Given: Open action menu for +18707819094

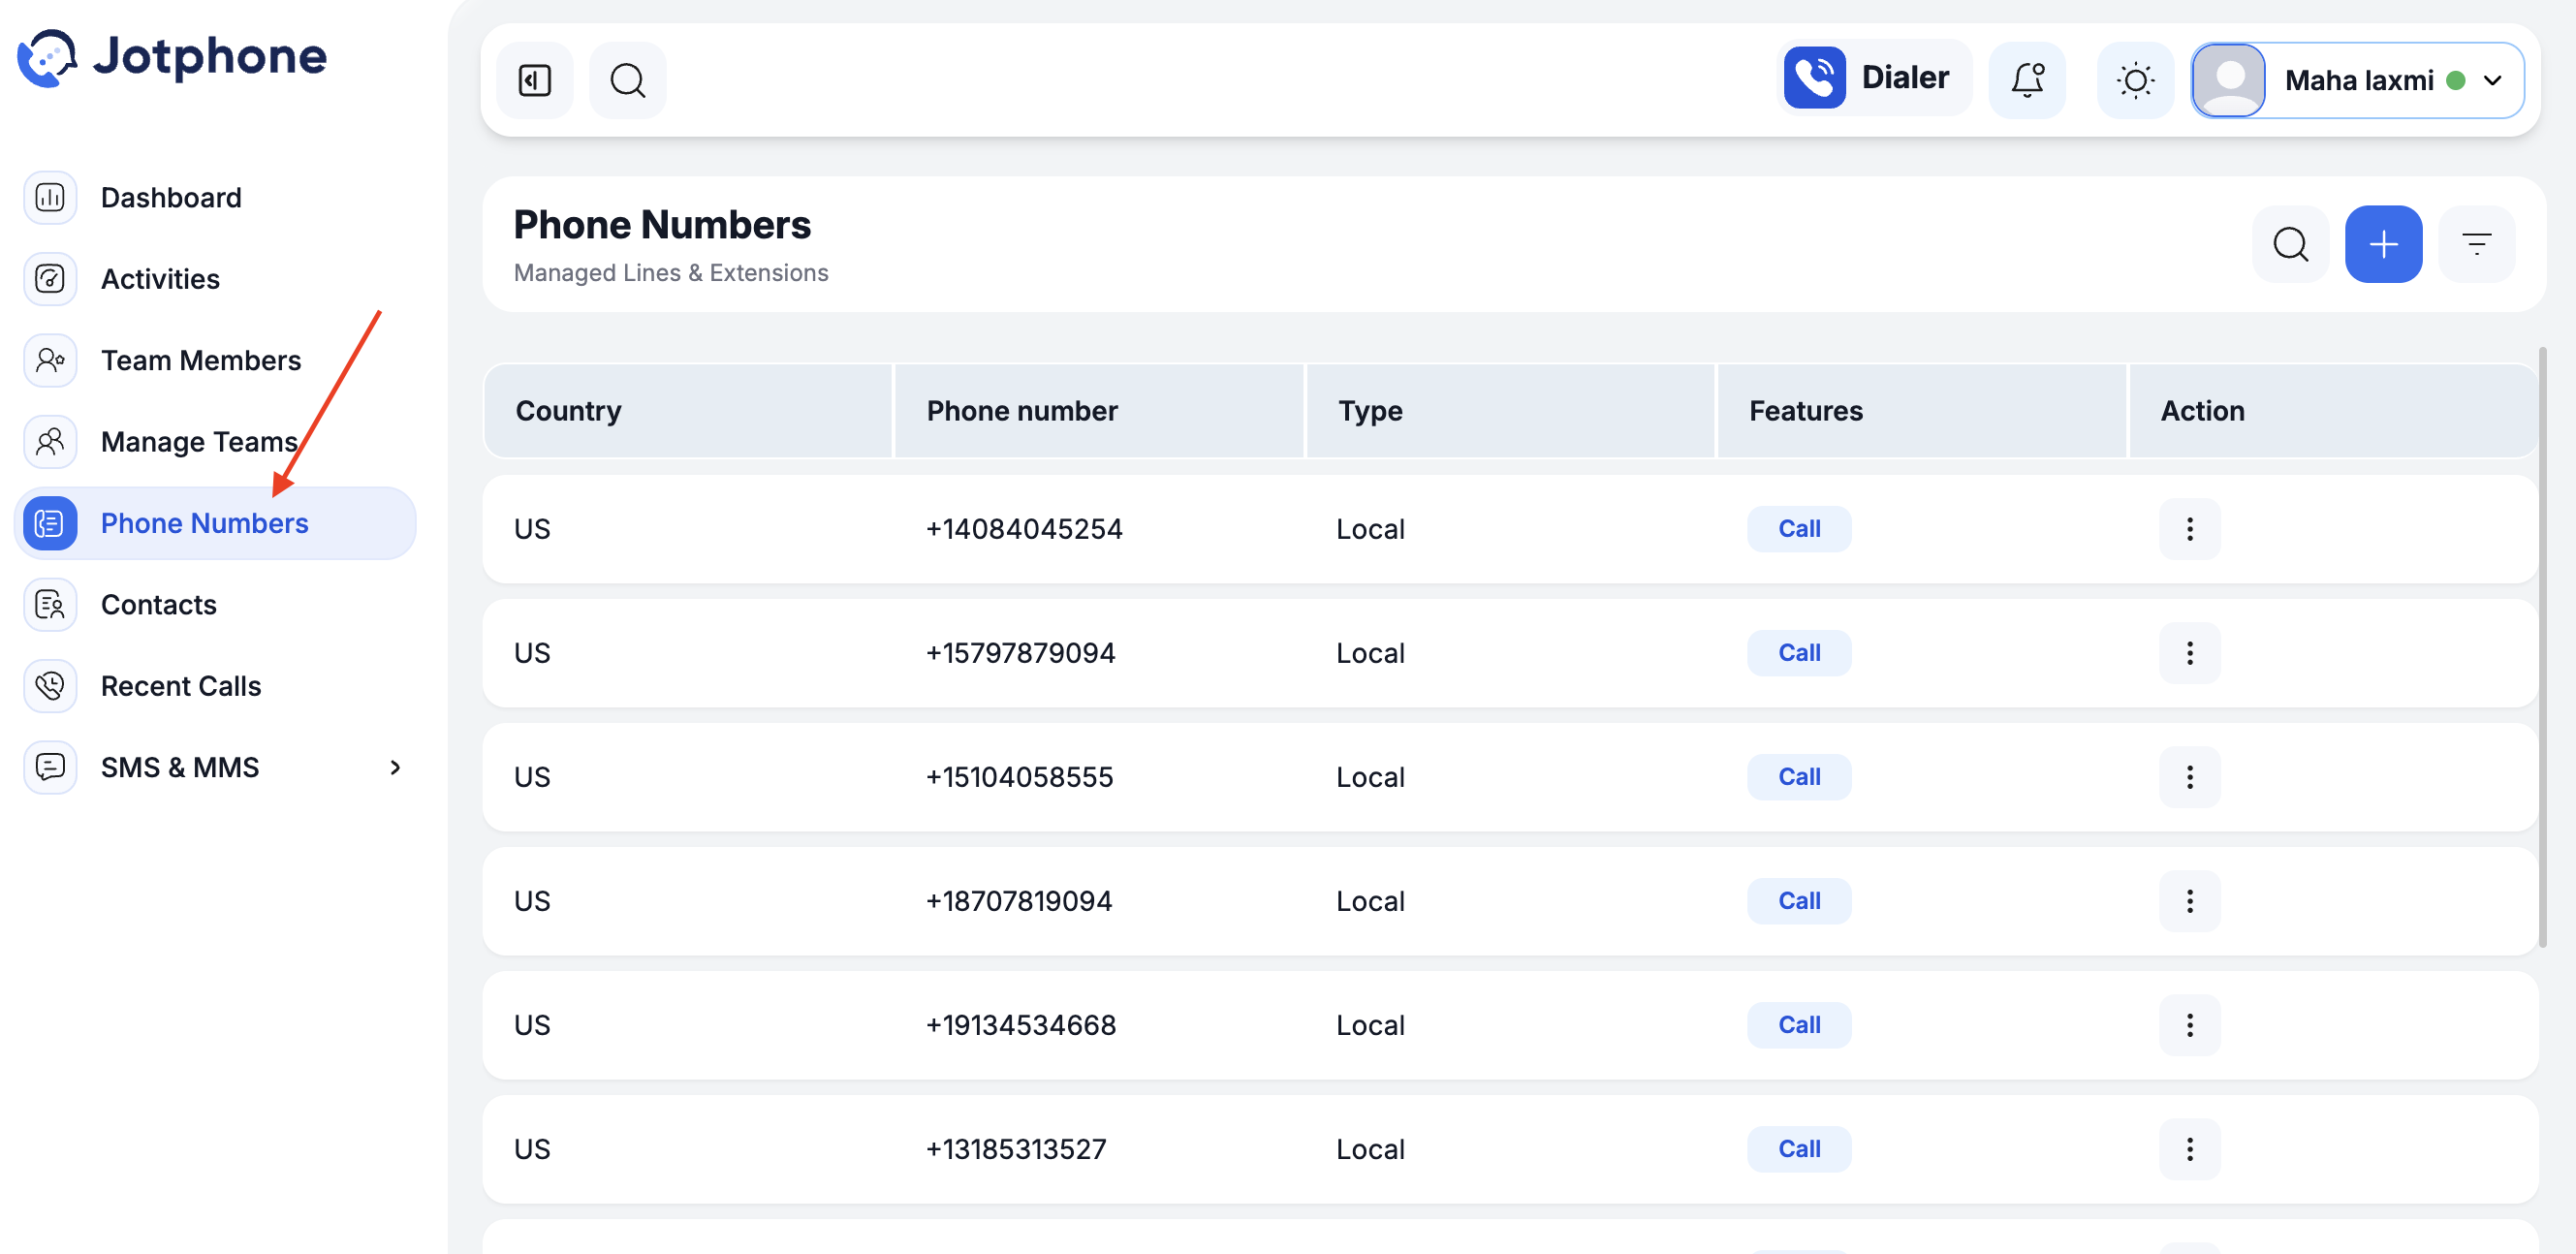Looking at the screenshot, I should tap(2189, 900).
